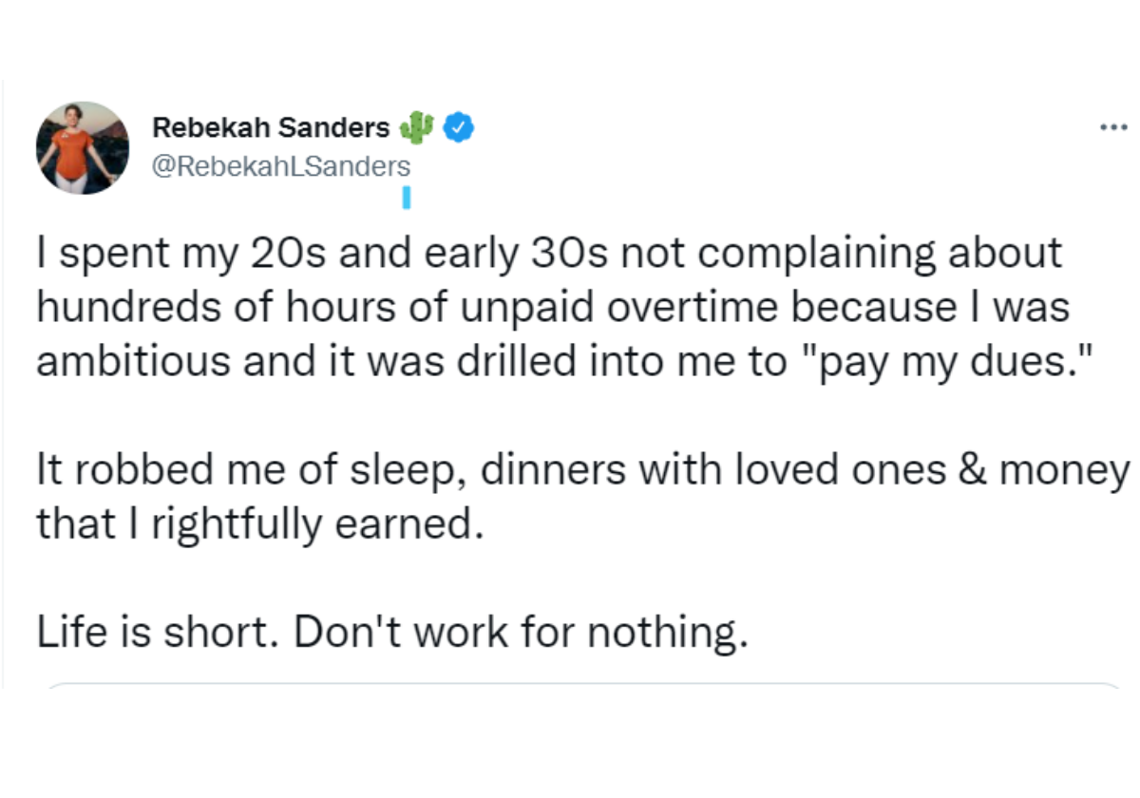1140x798 pixels.
Task: Click the blue verified badge
Action: coord(461,126)
